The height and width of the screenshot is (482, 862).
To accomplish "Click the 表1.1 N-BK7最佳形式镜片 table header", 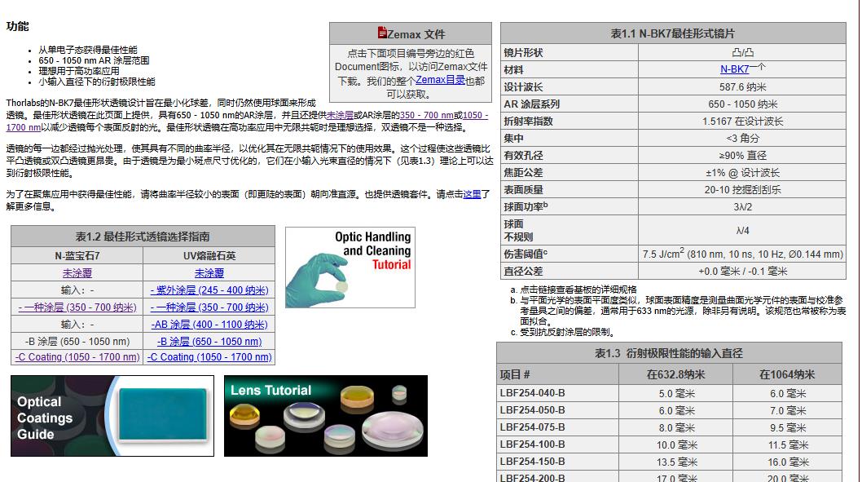I will [673, 33].
